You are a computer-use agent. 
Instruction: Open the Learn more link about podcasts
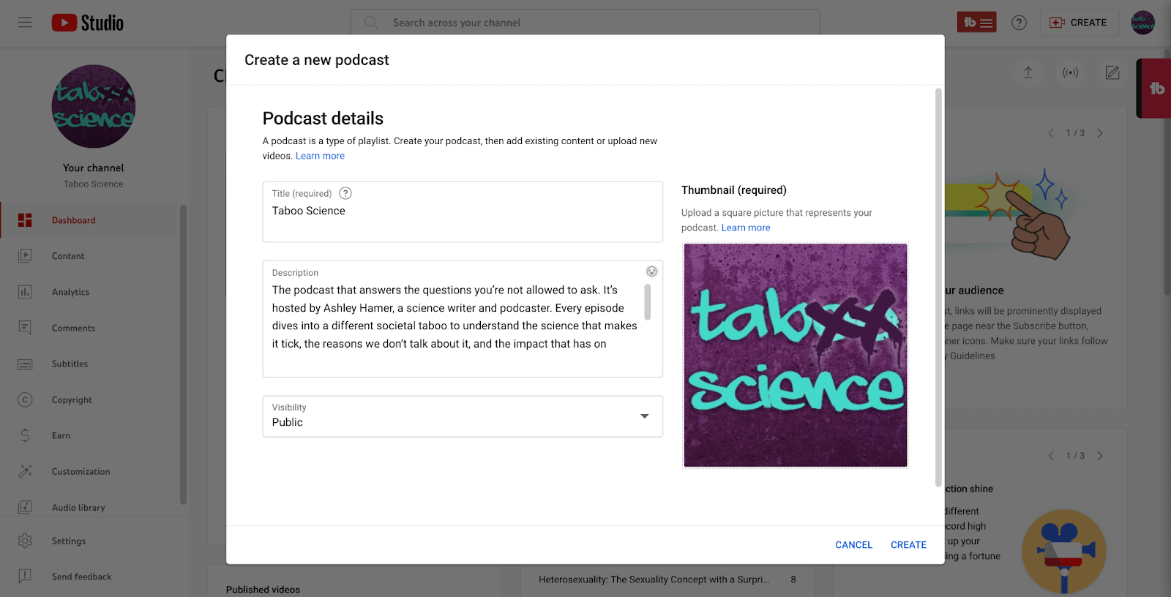(320, 155)
